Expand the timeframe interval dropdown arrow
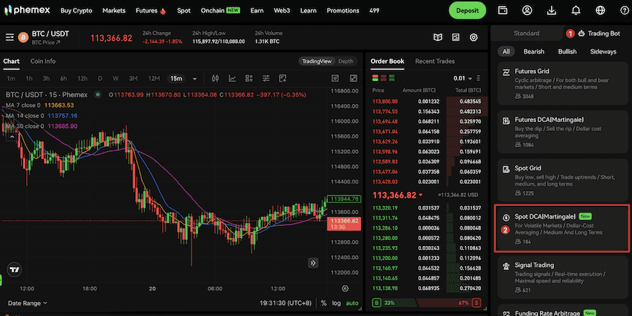Image resolution: width=632 pixels, height=316 pixels. tap(195, 79)
